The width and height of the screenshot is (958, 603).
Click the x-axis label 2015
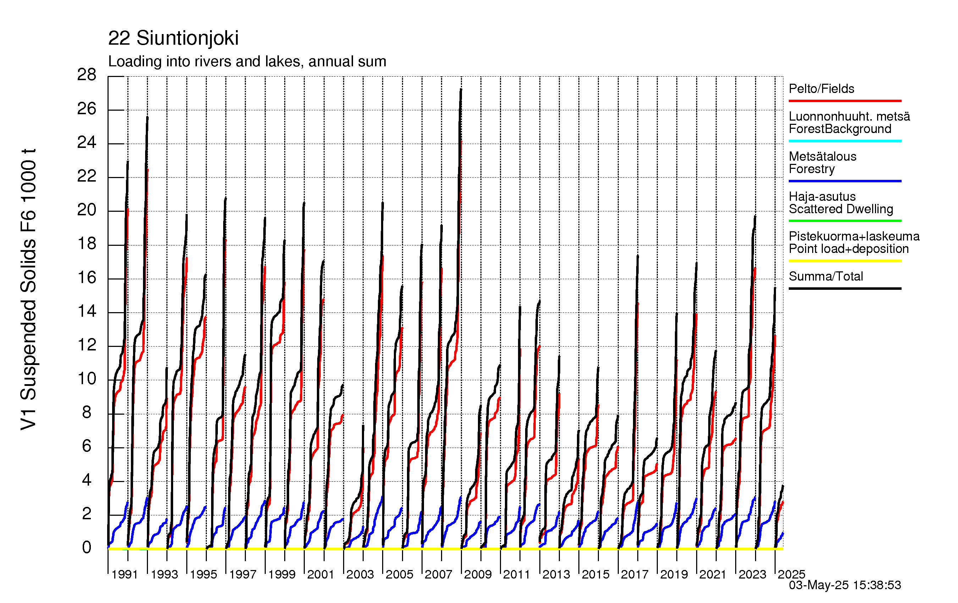(596, 574)
